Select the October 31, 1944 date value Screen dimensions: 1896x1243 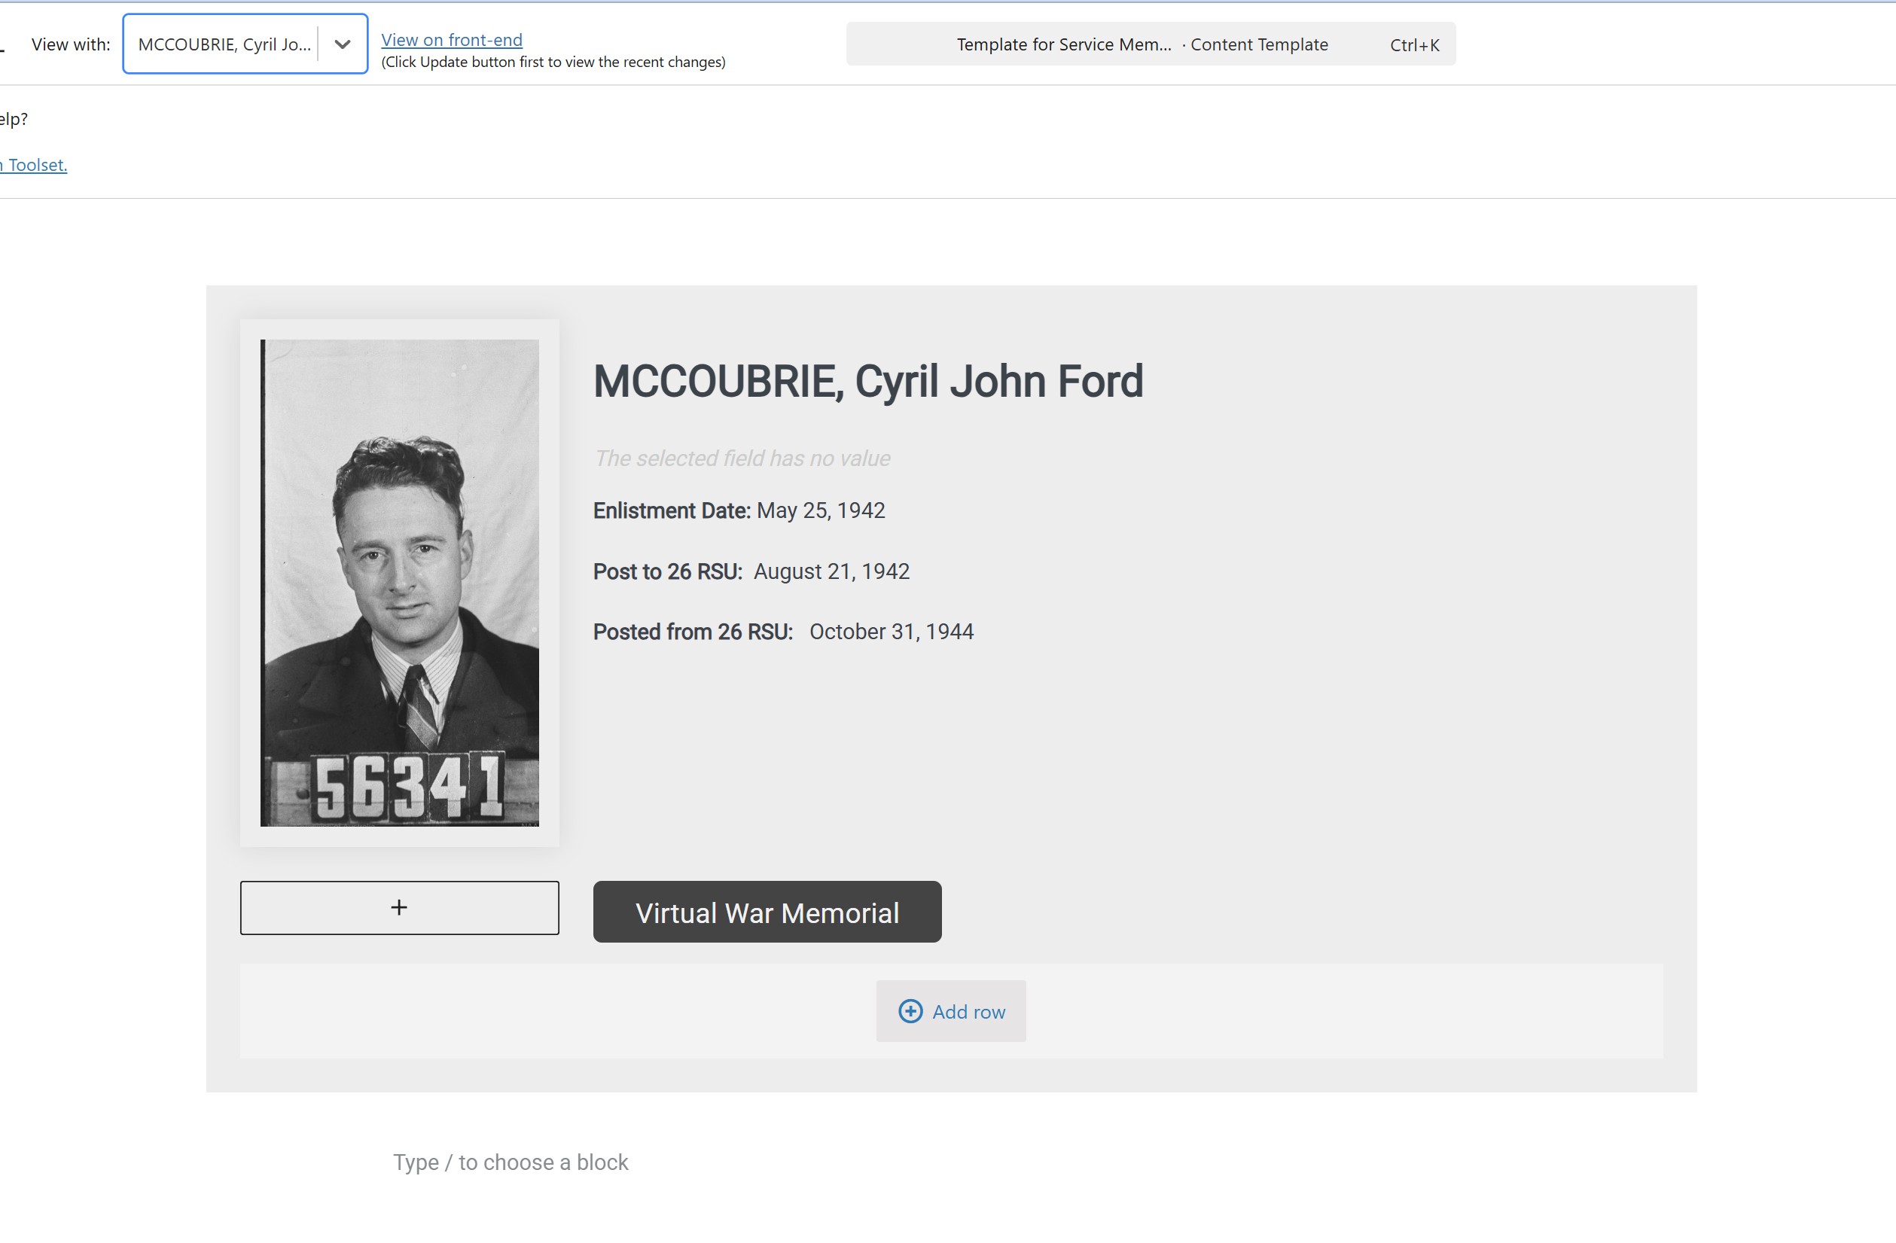891,632
